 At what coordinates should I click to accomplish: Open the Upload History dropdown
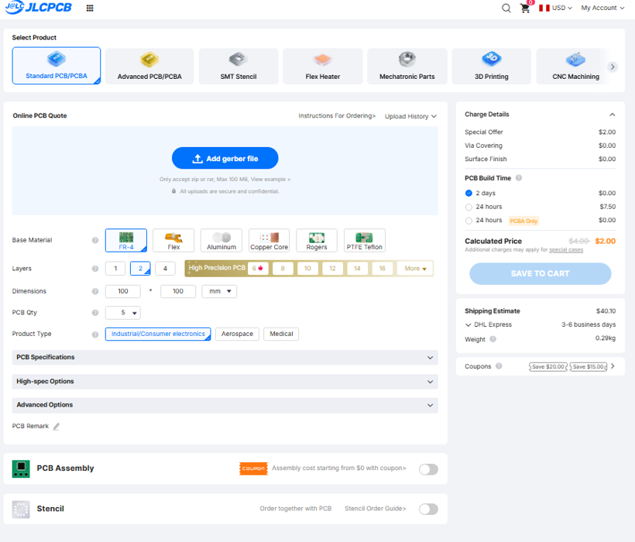(x=410, y=117)
